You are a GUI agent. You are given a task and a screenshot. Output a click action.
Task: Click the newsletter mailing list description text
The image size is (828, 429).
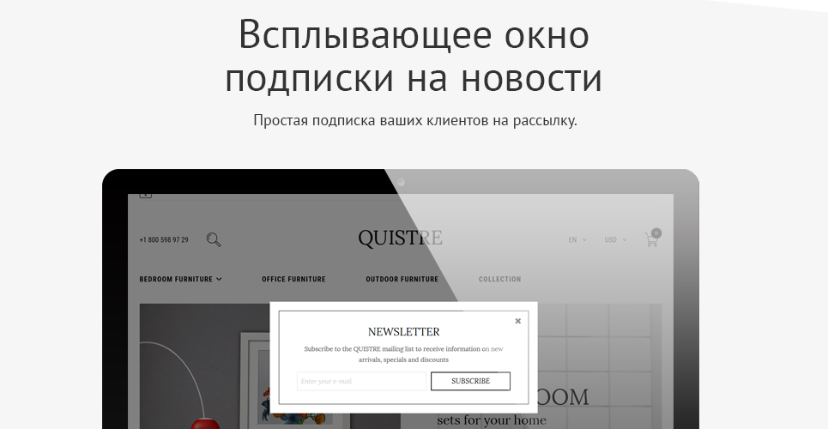[403, 354]
